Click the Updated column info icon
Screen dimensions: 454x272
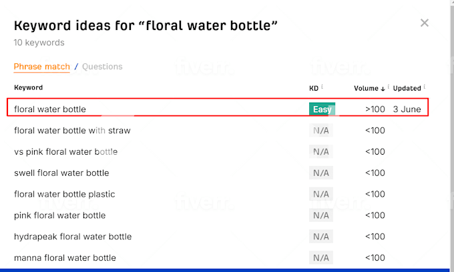[425, 87]
